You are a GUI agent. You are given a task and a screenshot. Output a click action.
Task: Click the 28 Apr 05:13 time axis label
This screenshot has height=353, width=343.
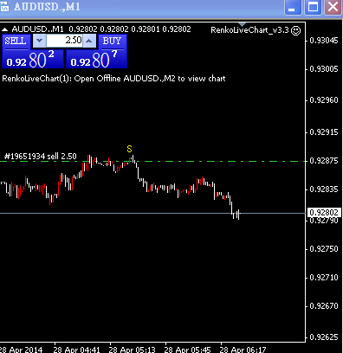pyautogui.click(x=132, y=350)
